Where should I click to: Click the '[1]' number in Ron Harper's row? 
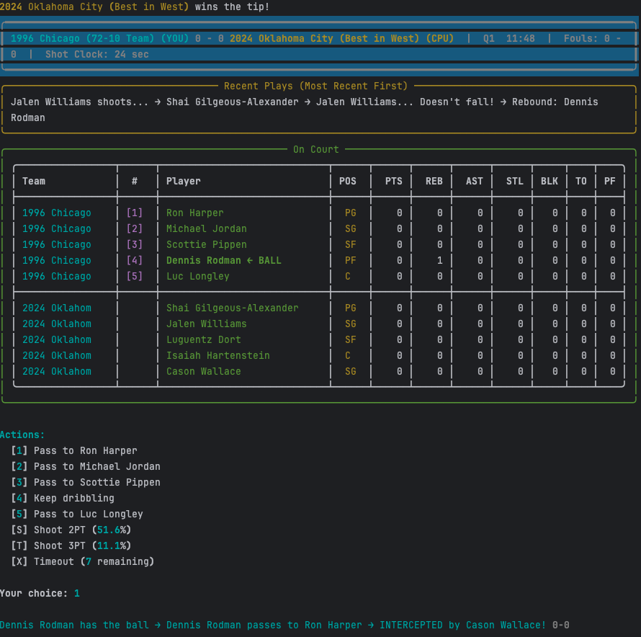[135, 213]
